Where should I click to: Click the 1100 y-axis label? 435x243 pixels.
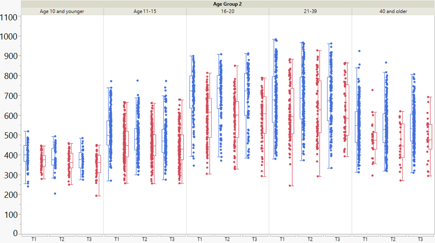tap(9, 17)
